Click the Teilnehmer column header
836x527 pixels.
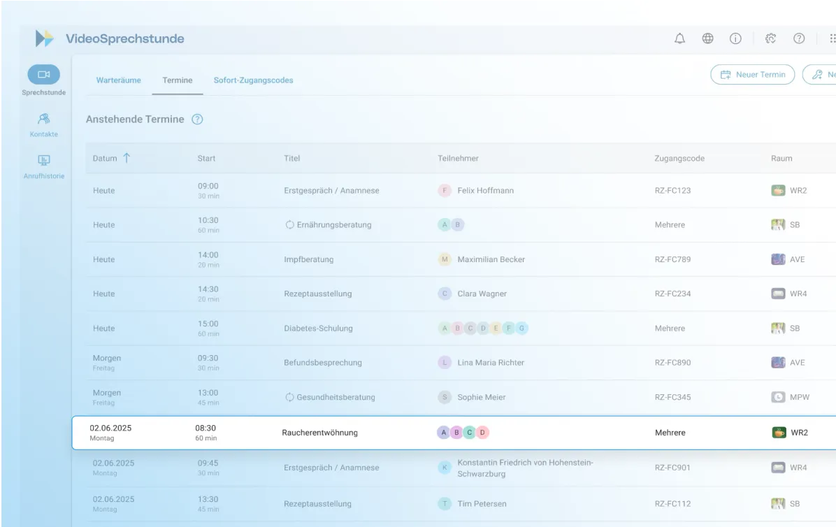[x=458, y=158]
